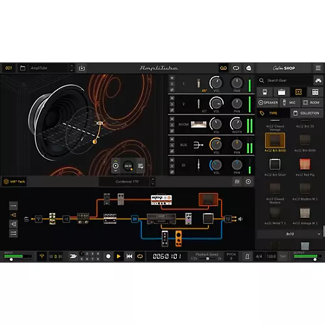Click the OUTPUT level slider handle
The height and width of the screenshot is (325, 325).
[315, 259]
